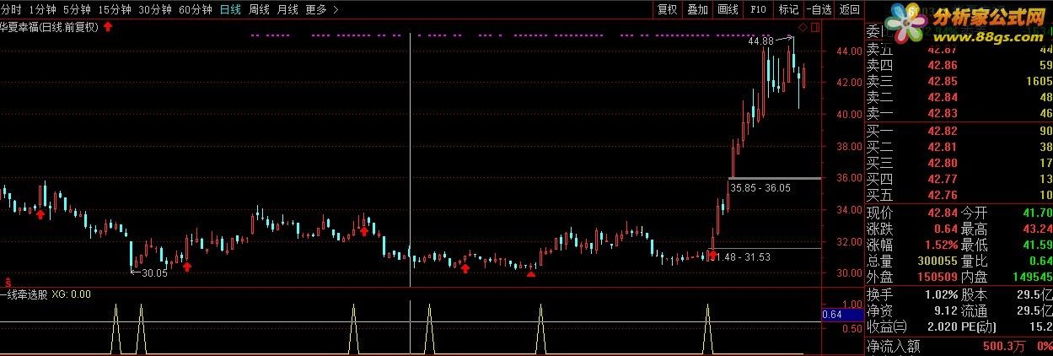Click the 复权 adjustment button
This screenshot has height=356, width=1053.
(x=667, y=9)
